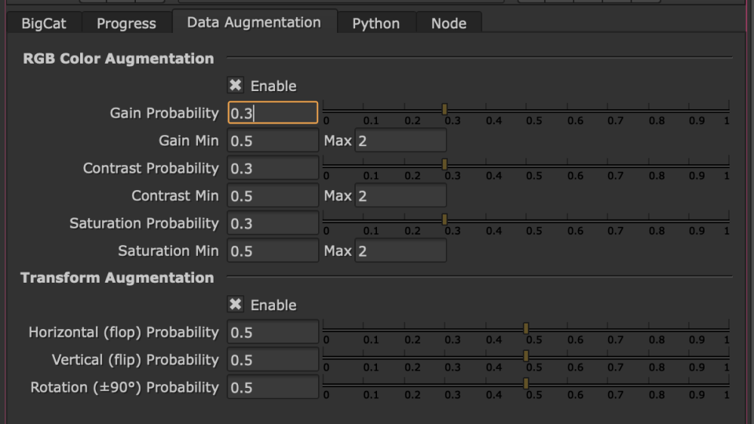The height and width of the screenshot is (424, 754).
Task: Click the Gain Max value field
Action: click(x=401, y=141)
